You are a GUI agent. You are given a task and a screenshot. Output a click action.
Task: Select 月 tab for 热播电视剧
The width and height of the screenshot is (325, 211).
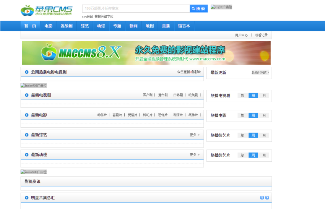click(x=264, y=96)
